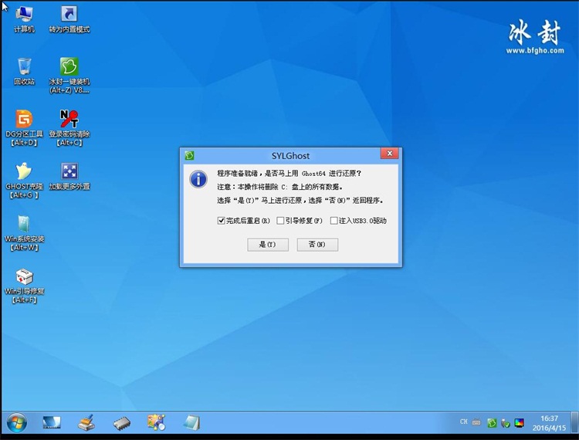Open the memory chip taskbar icon

[121, 423]
